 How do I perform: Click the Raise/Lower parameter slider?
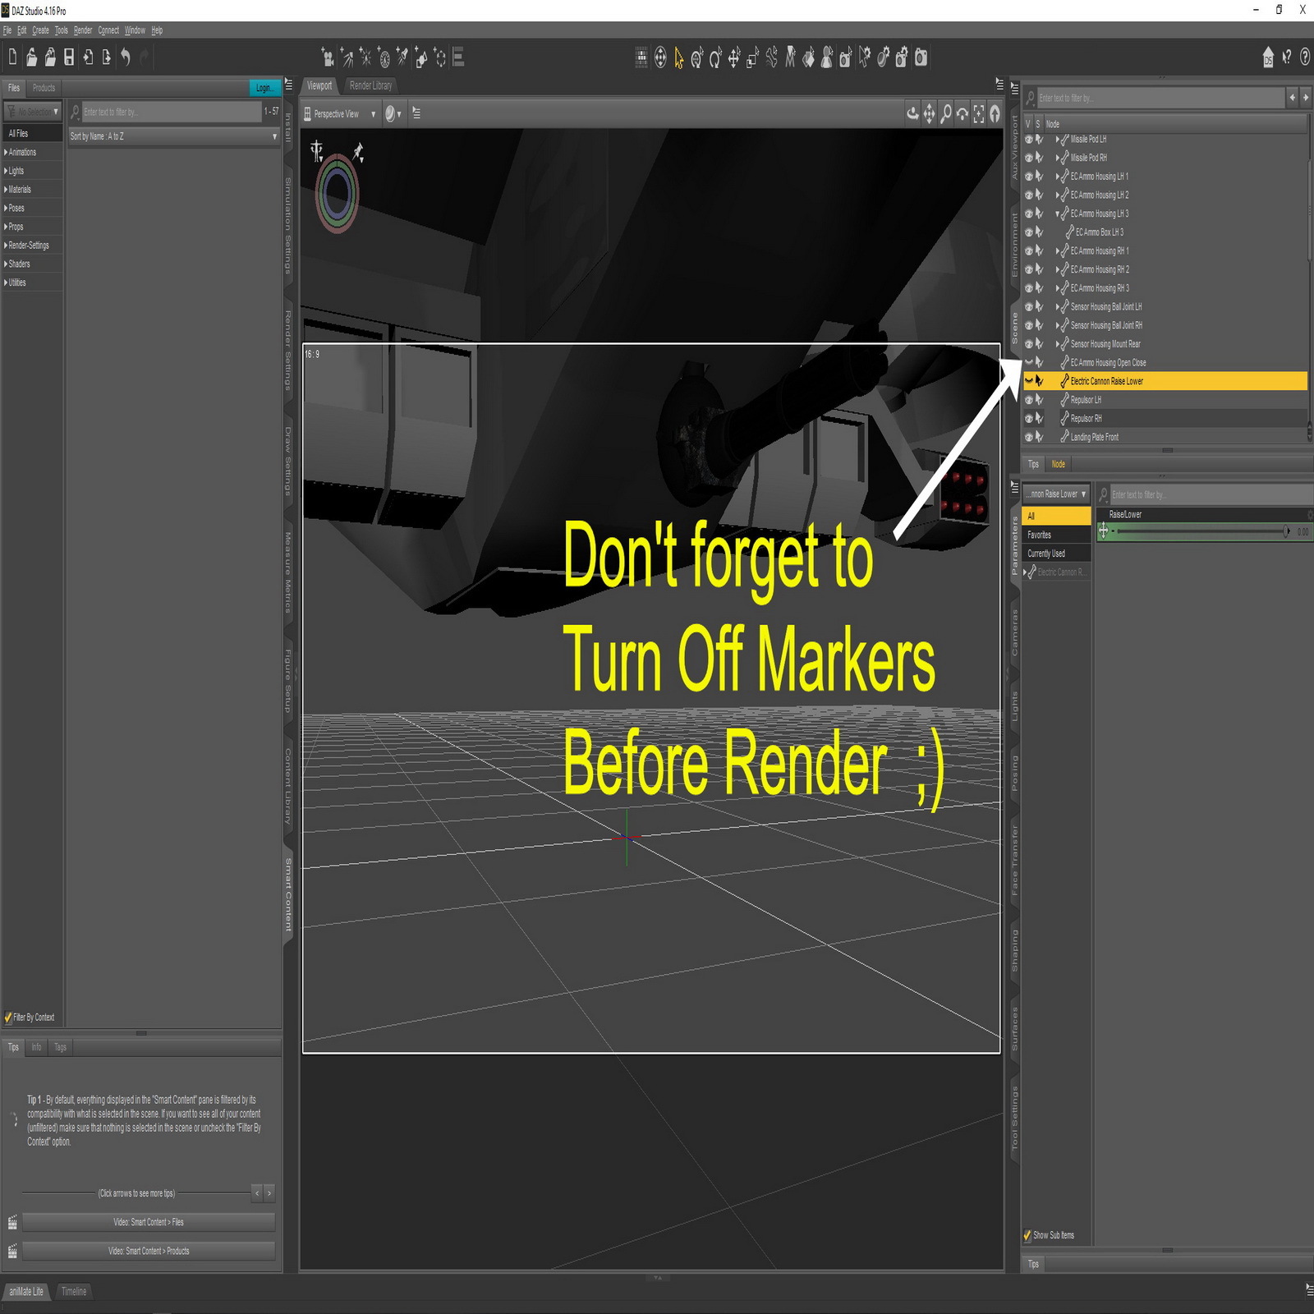(x=1200, y=532)
